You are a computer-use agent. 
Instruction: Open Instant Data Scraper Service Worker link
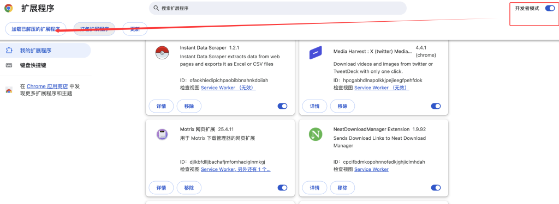pyautogui.click(x=228, y=88)
